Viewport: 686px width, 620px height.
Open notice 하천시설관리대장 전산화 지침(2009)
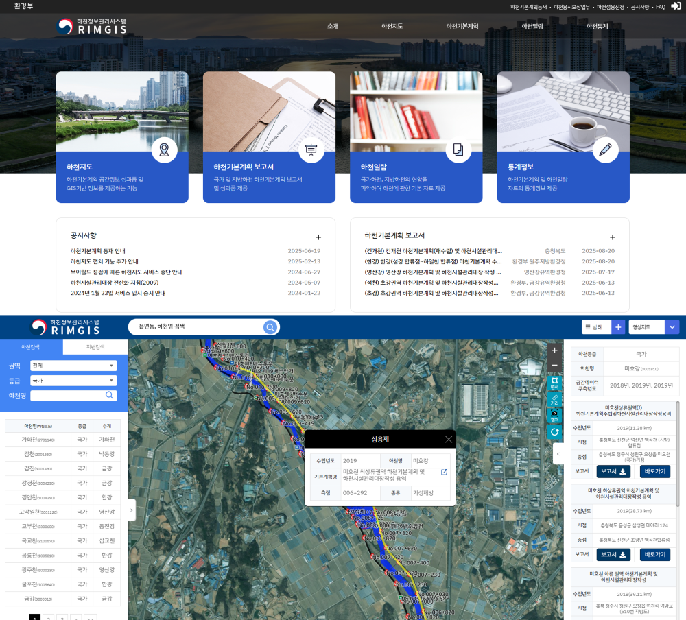point(115,282)
